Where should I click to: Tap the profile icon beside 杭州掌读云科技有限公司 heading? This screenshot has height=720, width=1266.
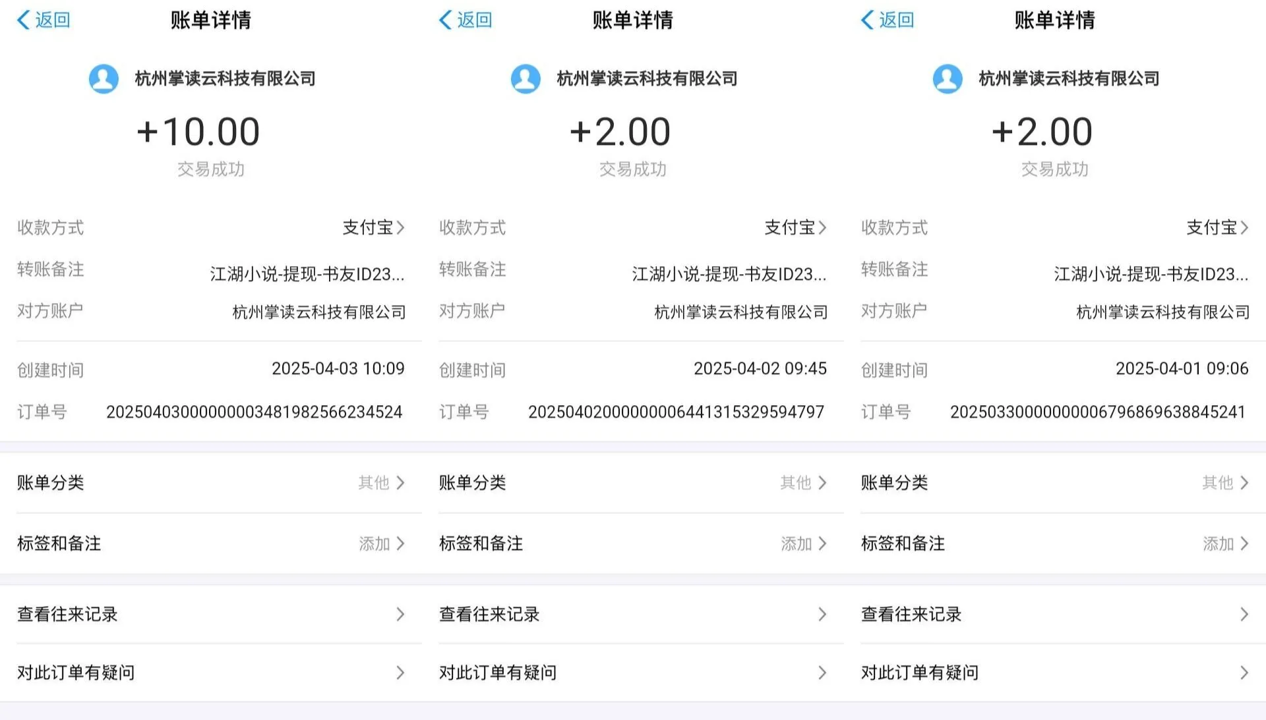tap(104, 78)
